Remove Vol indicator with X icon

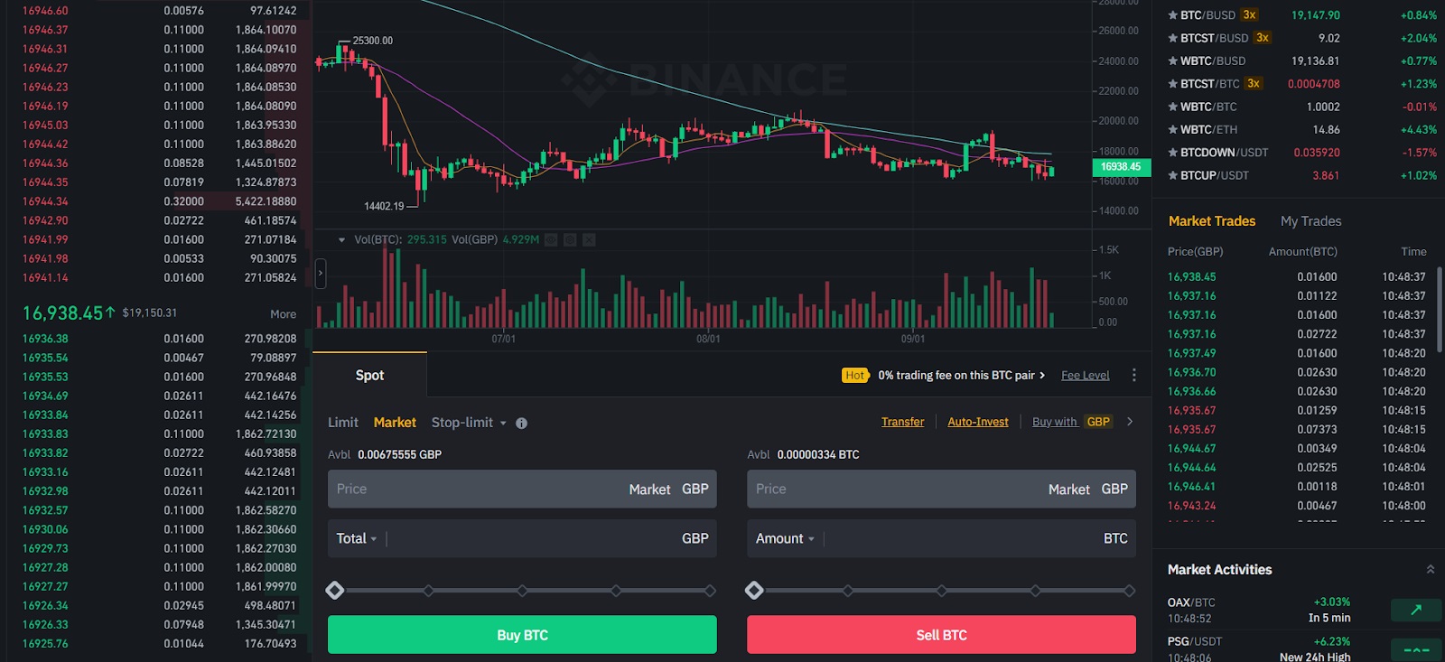pyautogui.click(x=589, y=240)
